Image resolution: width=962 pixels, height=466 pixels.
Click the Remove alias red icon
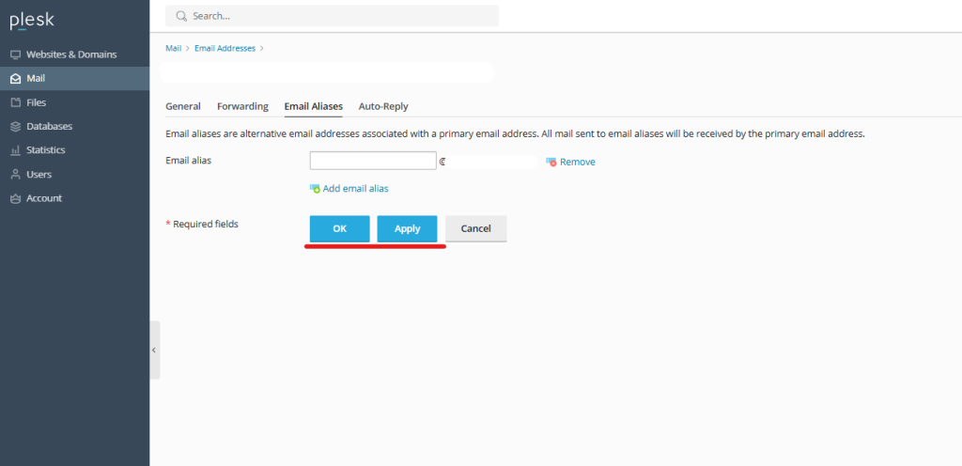pos(551,162)
